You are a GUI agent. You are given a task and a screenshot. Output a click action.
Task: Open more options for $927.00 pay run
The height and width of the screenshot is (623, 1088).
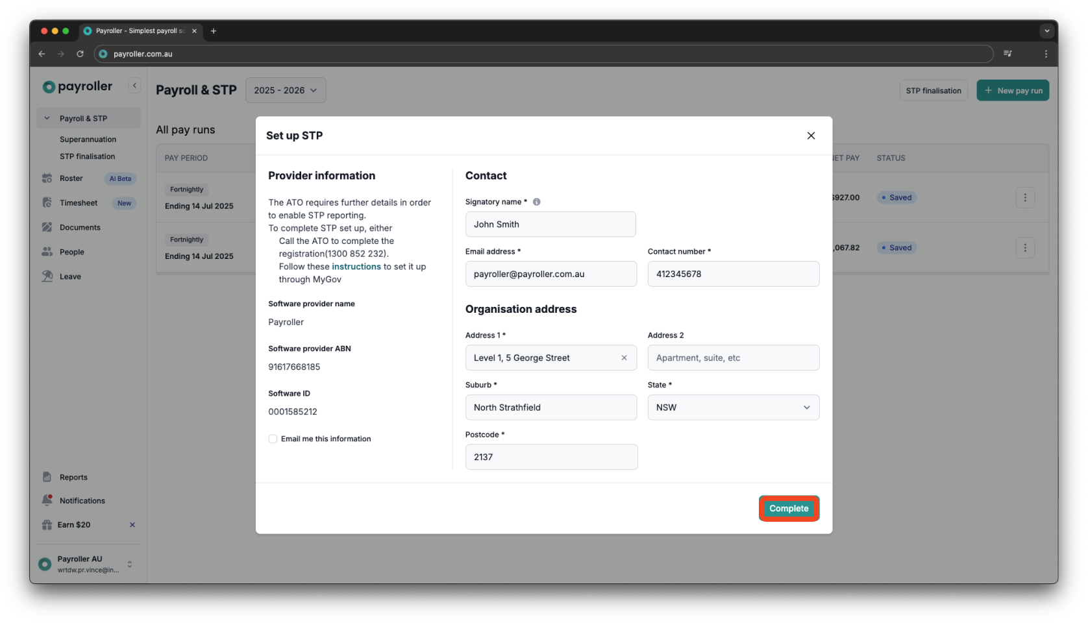click(1025, 197)
